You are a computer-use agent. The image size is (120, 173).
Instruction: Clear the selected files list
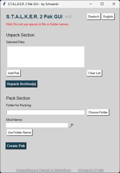click(94, 73)
